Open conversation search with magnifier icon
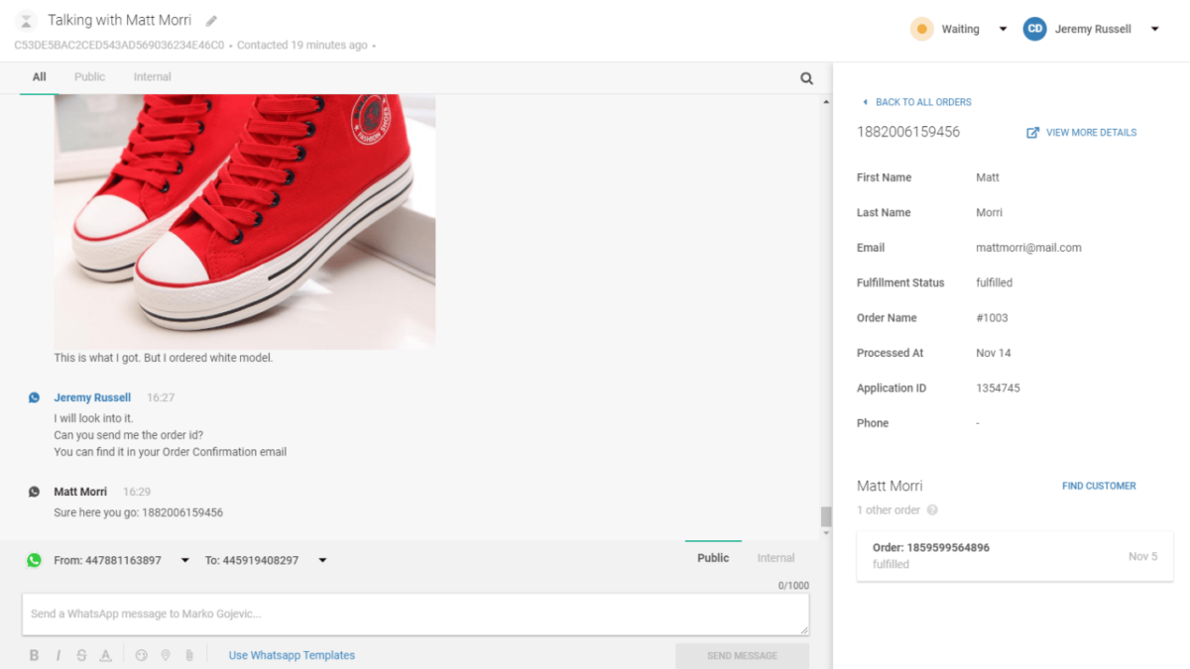This screenshot has height=669, width=1190. coord(806,78)
